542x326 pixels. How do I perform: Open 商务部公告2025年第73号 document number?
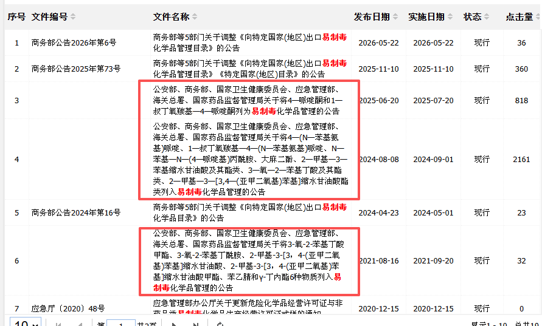[76, 69]
